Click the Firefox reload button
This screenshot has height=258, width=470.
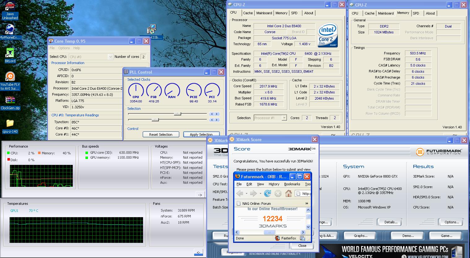pyautogui.click(x=268, y=193)
